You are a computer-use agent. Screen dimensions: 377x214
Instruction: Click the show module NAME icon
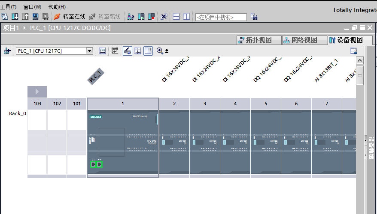tap(115, 51)
